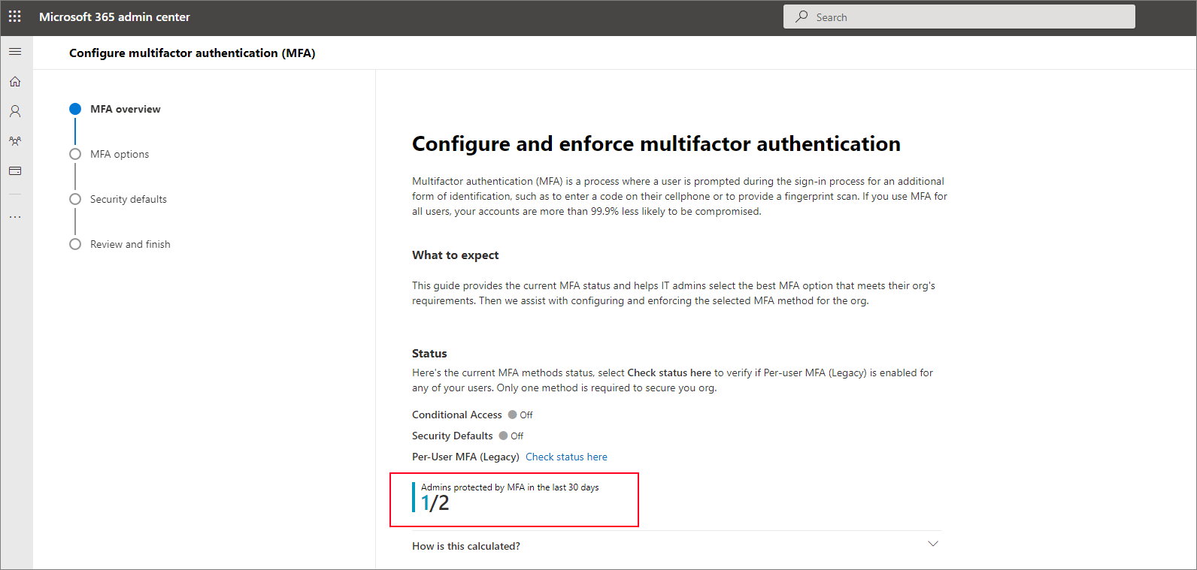Image resolution: width=1197 pixels, height=570 pixels.
Task: Click the Status heading
Action: pos(429,354)
